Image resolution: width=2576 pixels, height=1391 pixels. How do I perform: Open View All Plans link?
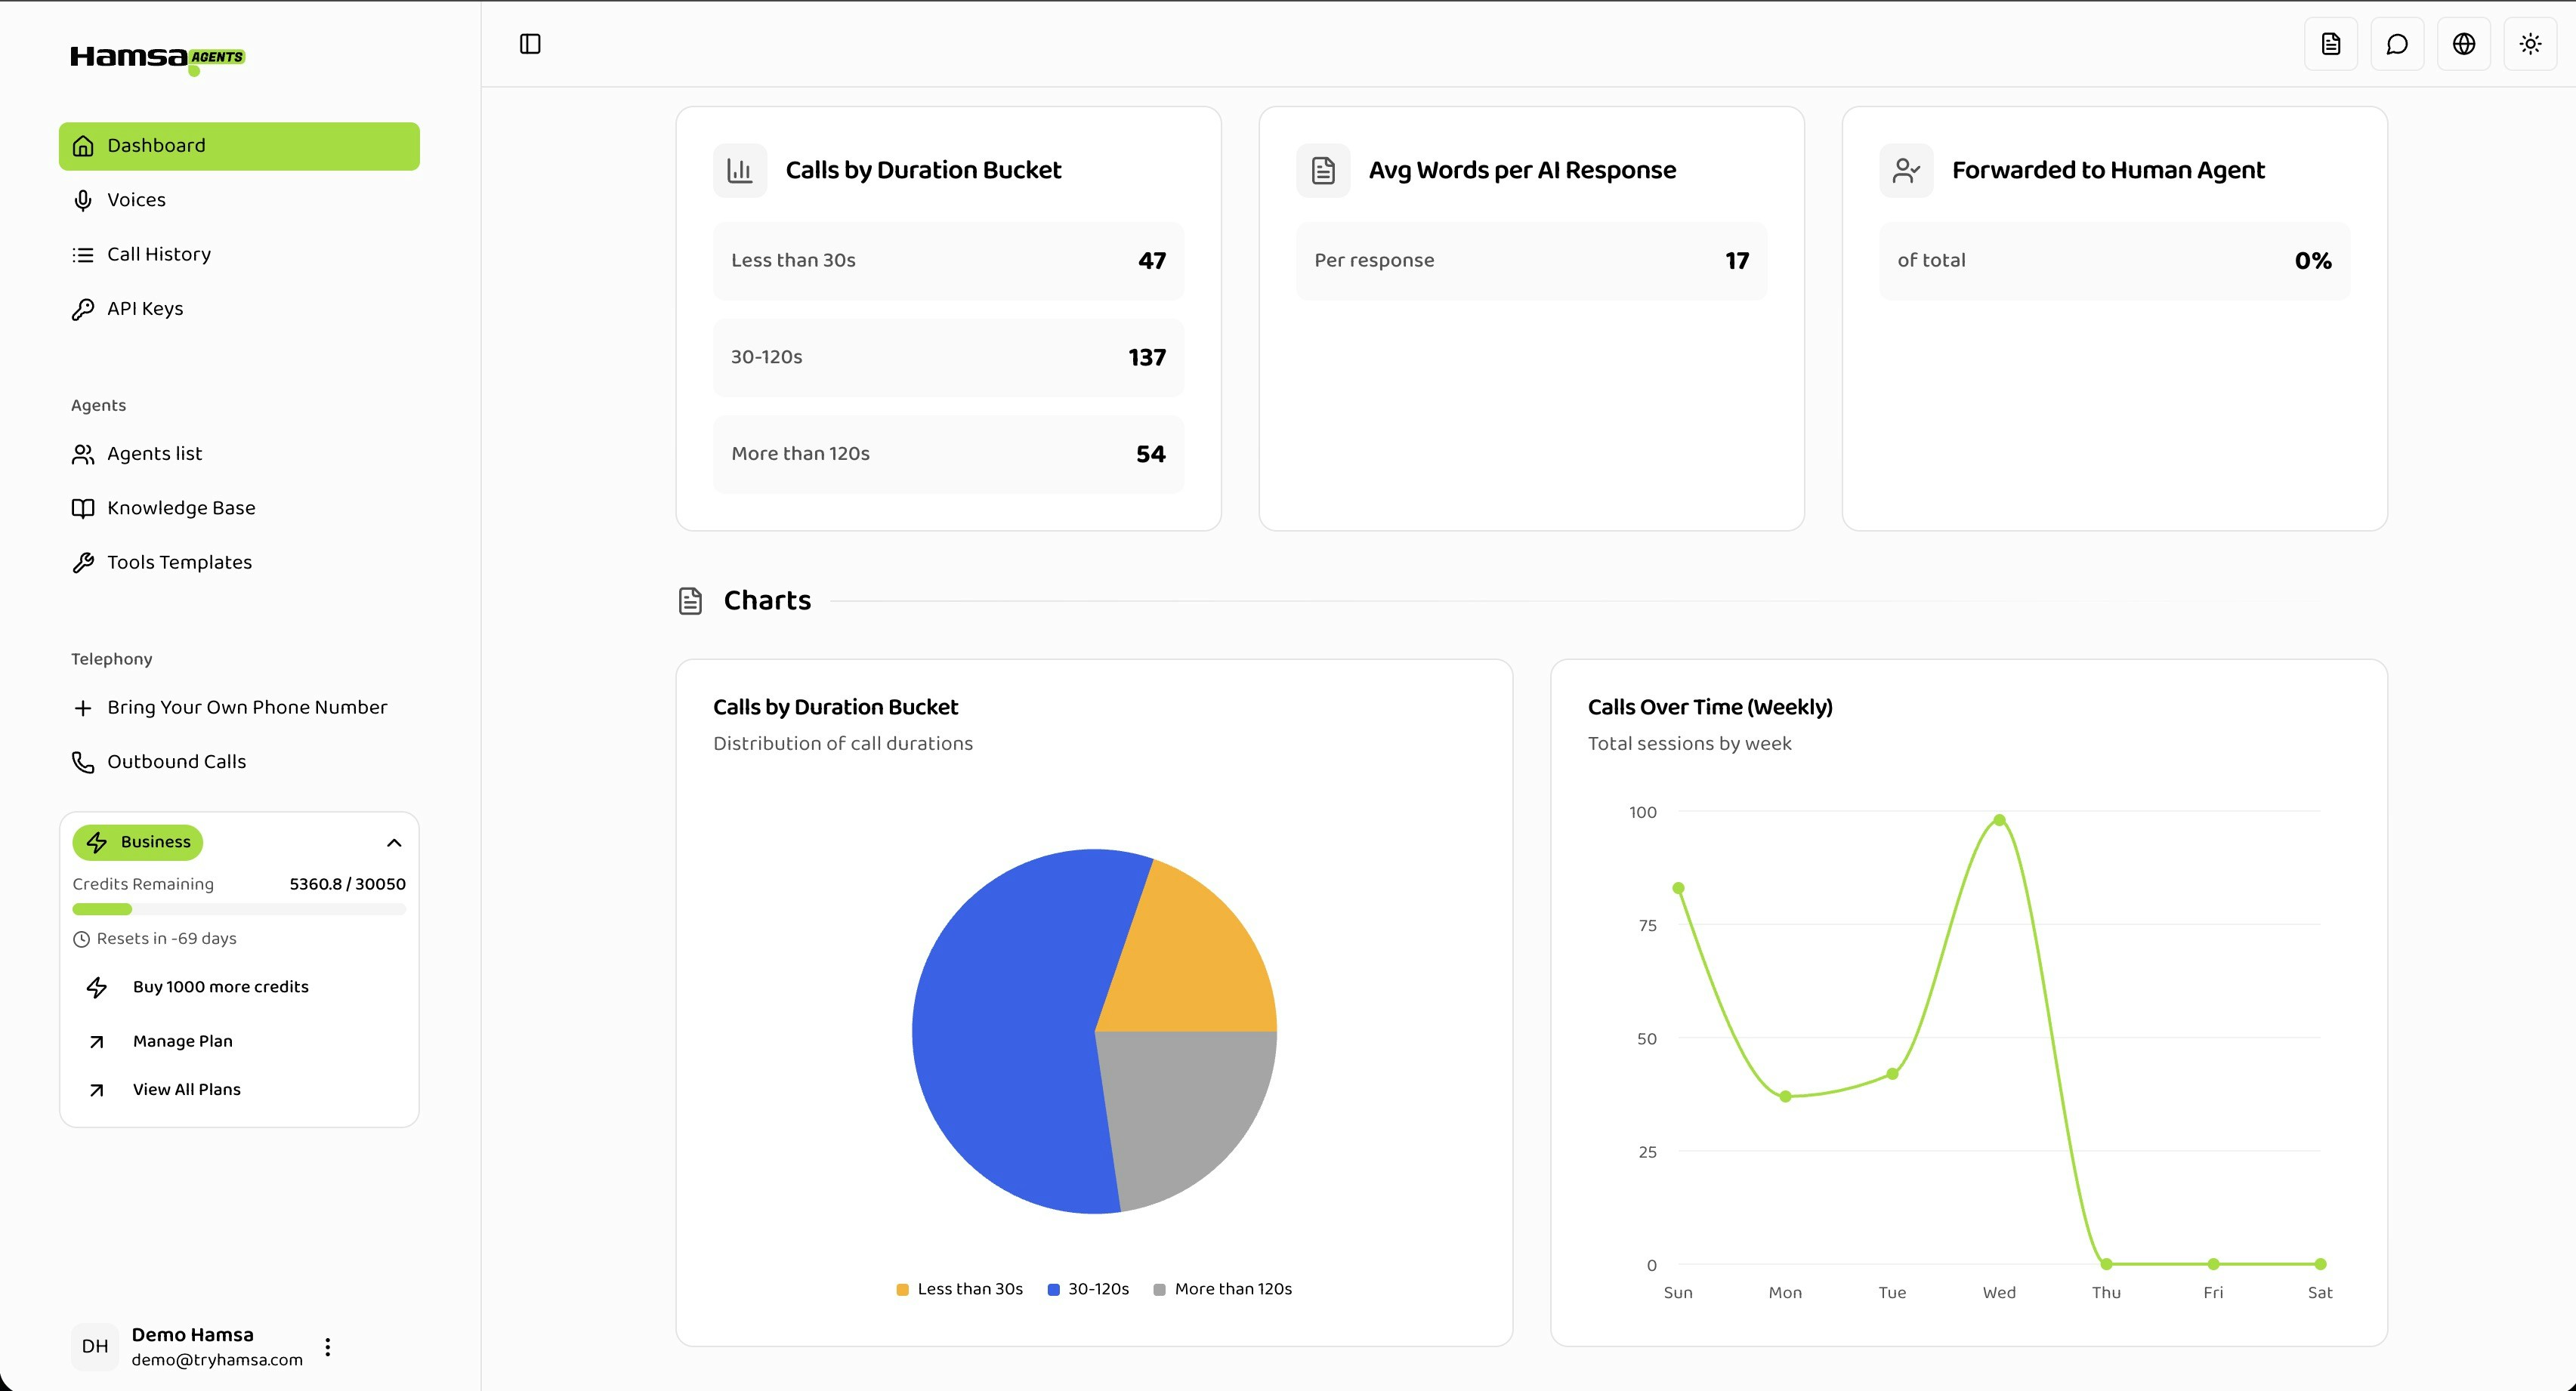(186, 1089)
